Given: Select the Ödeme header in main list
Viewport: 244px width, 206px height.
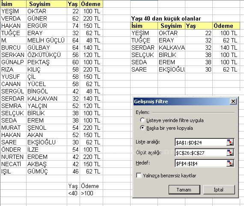Looking at the screenshot, I should click(x=91, y=4).
